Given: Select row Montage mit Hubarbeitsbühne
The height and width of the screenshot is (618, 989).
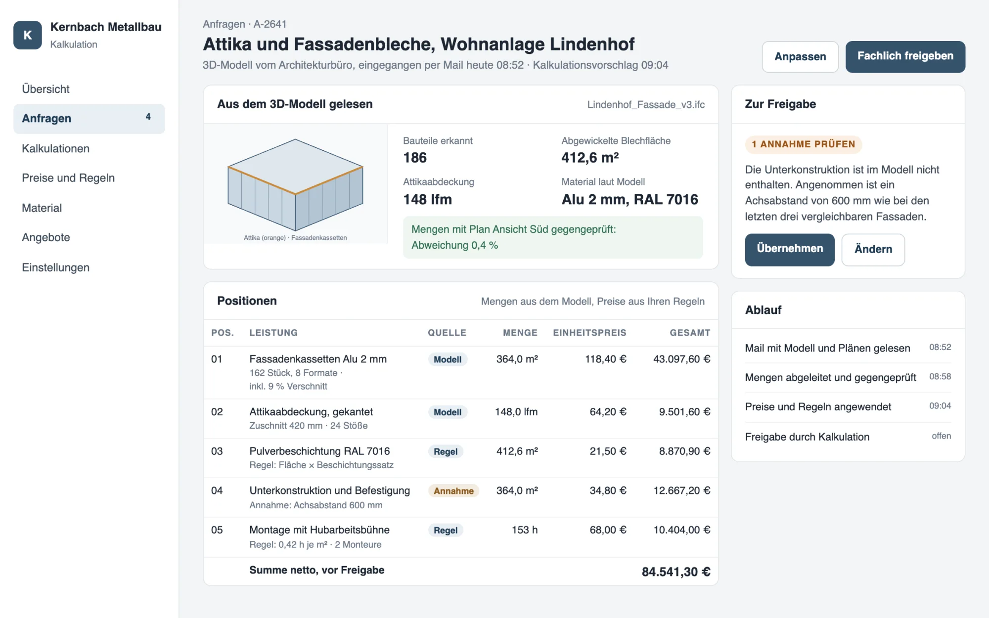Looking at the screenshot, I should (461, 537).
